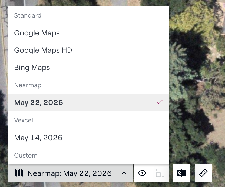Click the Standard section label
This screenshot has height=187, width=225.
[28, 15]
